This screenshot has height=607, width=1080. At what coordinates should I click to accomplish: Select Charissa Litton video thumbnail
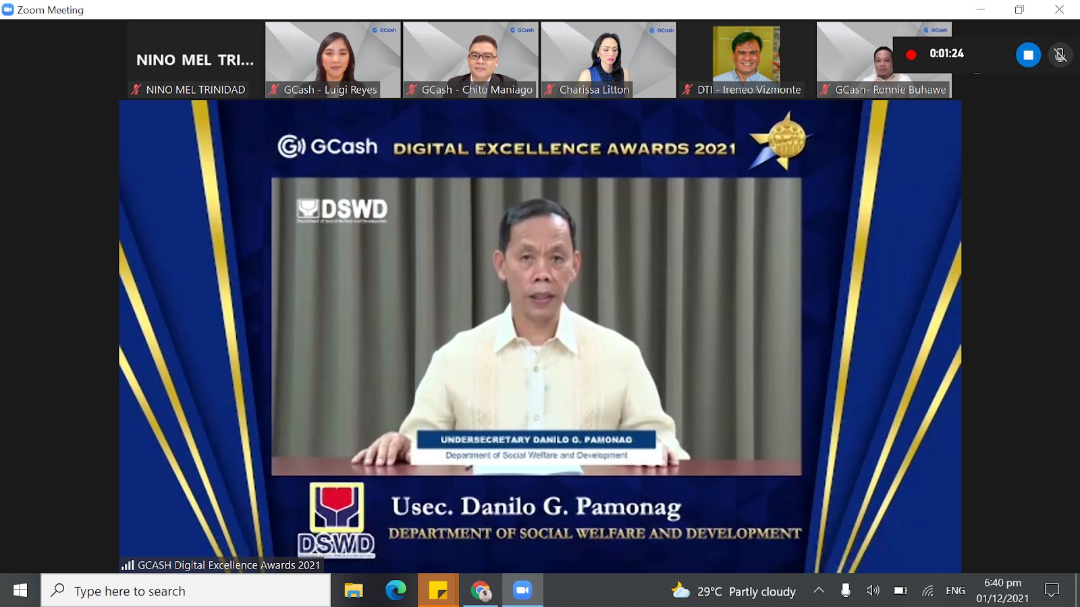608,60
